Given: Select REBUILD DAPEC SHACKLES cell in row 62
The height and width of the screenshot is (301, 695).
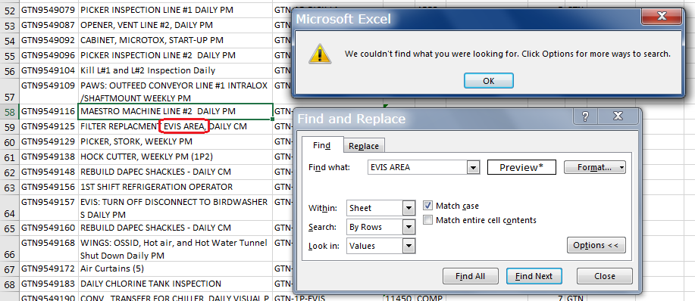Looking at the screenshot, I should point(175,172).
